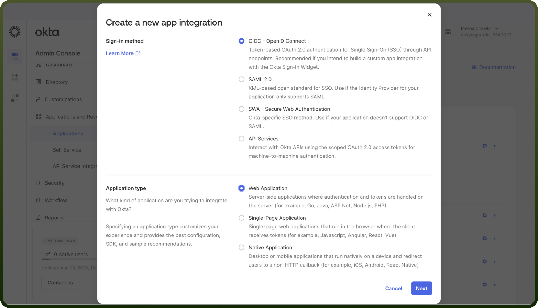The width and height of the screenshot is (538, 308).
Task: Click the Directory icon in the sidebar
Action: click(x=38, y=82)
